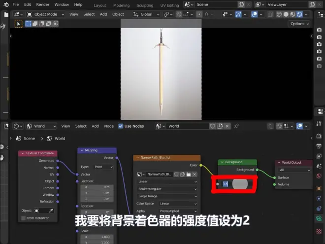Switch to the Modeling workspace tab
The width and height of the screenshot is (325, 244).
pos(122,5)
